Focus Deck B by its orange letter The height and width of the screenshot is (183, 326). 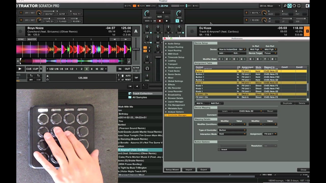click(307, 32)
